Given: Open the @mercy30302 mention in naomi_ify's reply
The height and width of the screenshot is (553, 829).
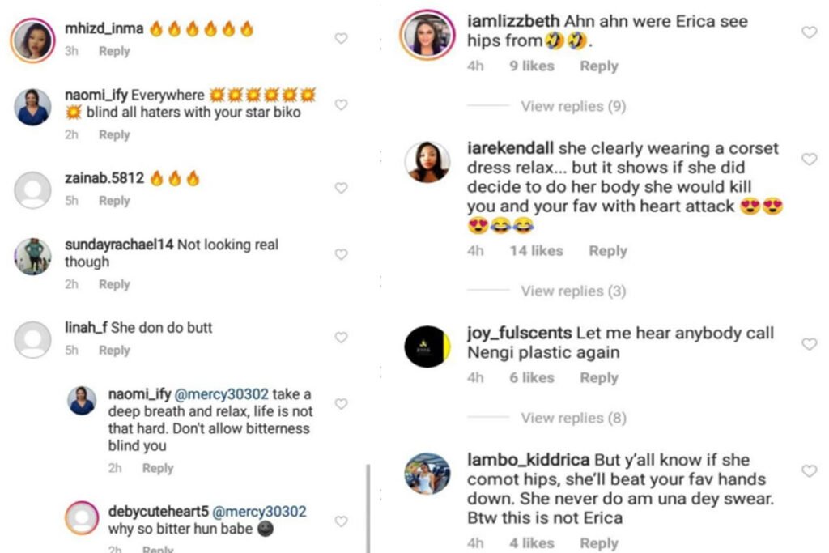Looking at the screenshot, I should pos(222,395).
